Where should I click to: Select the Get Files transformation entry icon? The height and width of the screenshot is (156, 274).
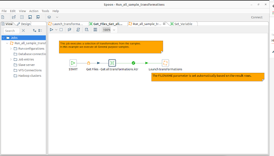(x=112, y=63)
